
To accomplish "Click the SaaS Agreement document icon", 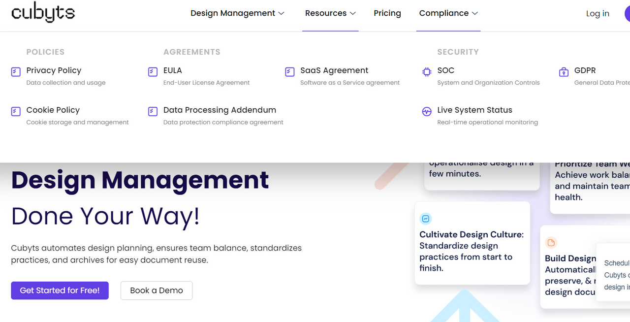I will coord(290,72).
